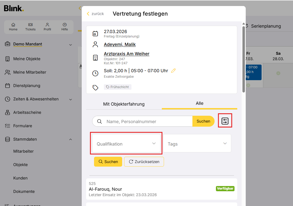The height and width of the screenshot is (206, 293).
Task: Switch to Mit Objekterfahrung tab
Action: tap(124, 104)
